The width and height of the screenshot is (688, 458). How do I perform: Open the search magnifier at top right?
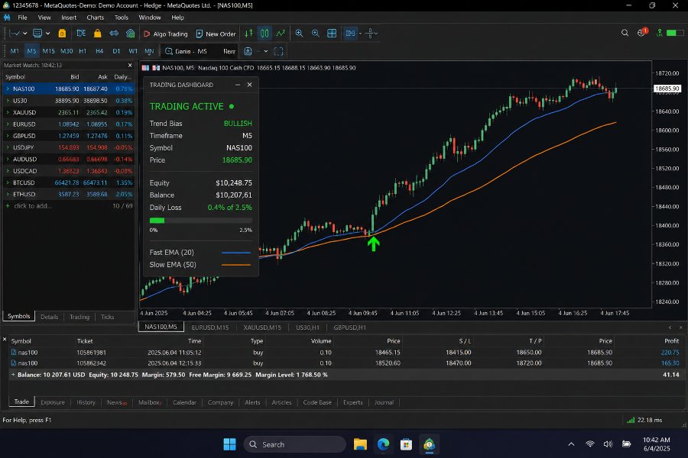point(625,33)
